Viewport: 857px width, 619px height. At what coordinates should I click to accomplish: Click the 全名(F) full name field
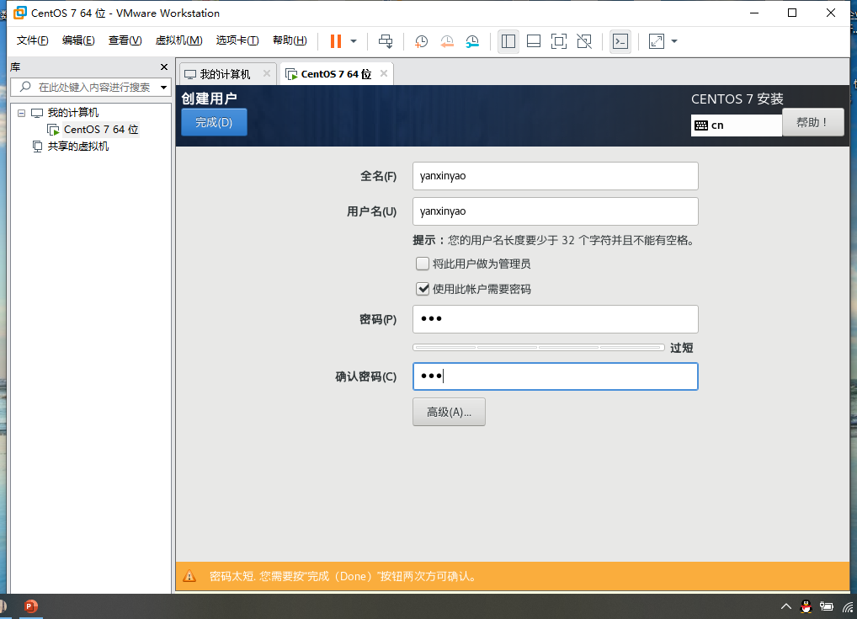click(556, 176)
